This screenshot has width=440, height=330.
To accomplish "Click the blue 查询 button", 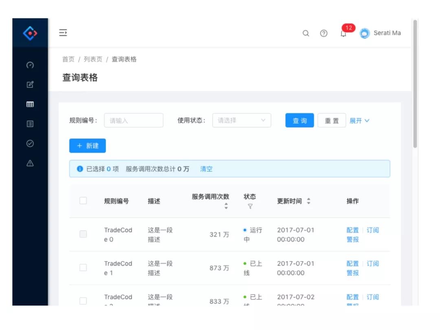I will (299, 120).
